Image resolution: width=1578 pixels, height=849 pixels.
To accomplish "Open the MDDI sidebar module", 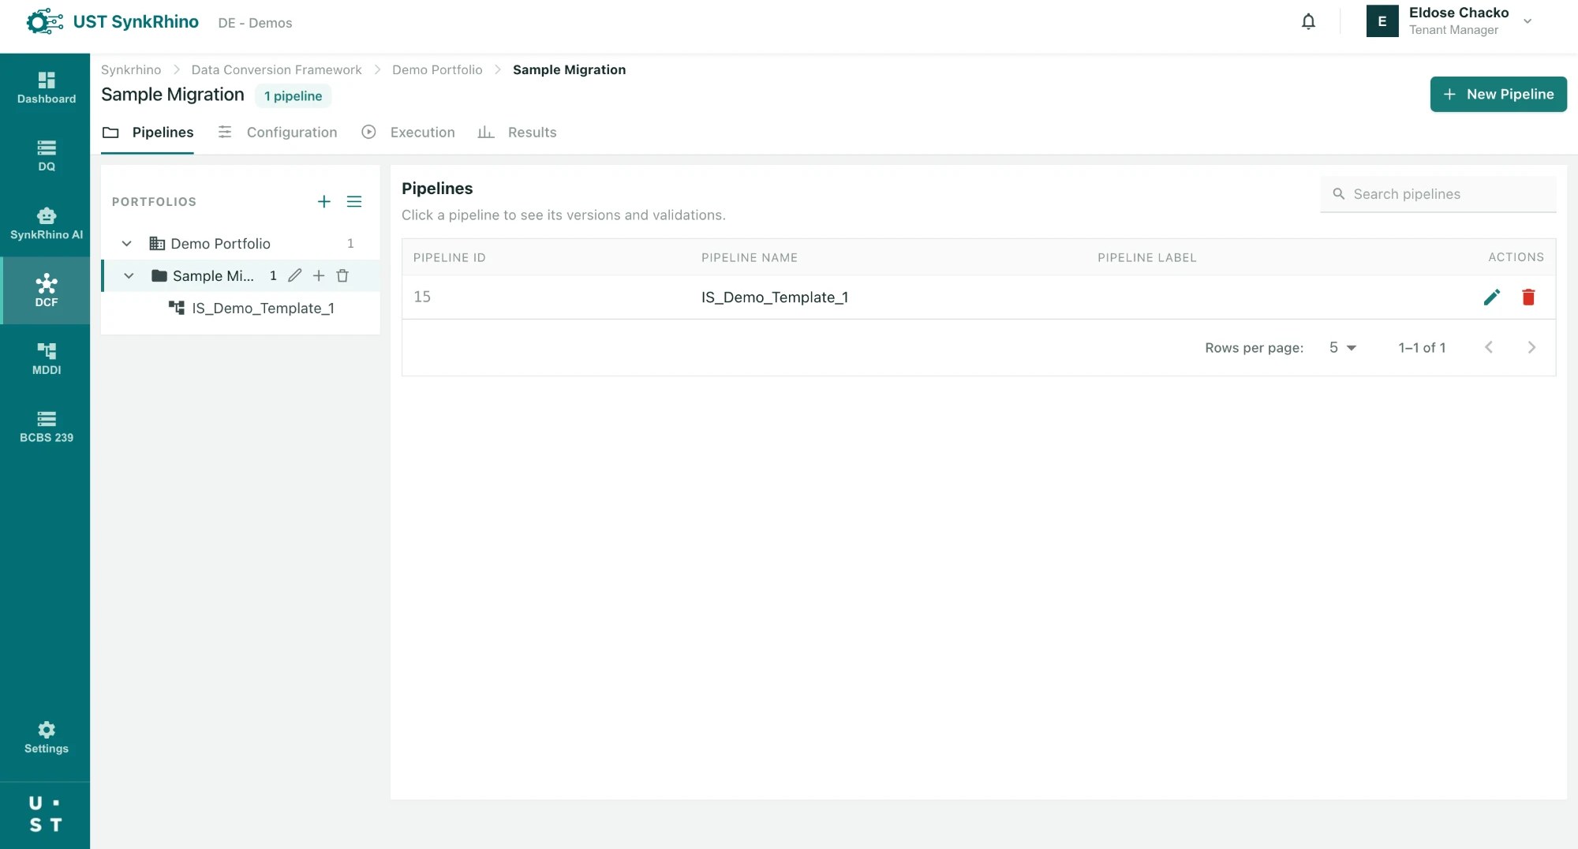I will [x=46, y=359].
